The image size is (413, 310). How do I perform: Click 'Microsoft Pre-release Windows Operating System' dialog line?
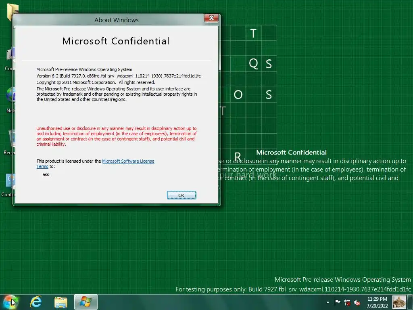pyautogui.click(x=84, y=69)
